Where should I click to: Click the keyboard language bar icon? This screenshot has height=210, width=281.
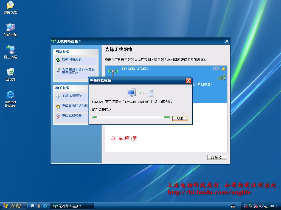(233, 206)
